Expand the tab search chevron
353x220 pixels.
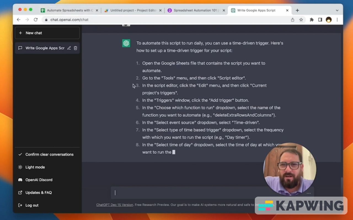click(337, 10)
